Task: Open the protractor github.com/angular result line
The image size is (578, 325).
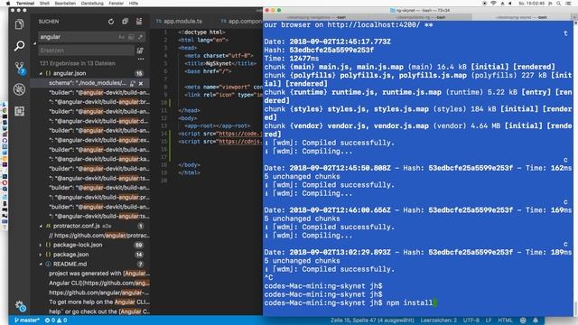Action: click(98, 236)
